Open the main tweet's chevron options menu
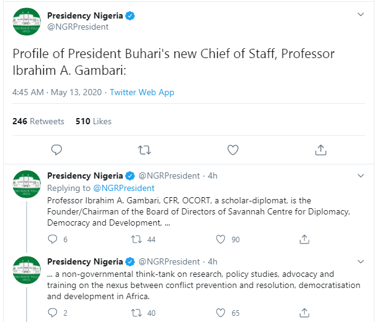This screenshot has height=322, width=375. point(361,15)
